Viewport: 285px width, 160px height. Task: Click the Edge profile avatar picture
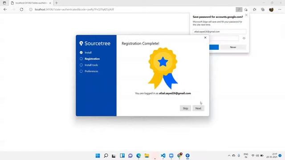(x=271, y=9)
